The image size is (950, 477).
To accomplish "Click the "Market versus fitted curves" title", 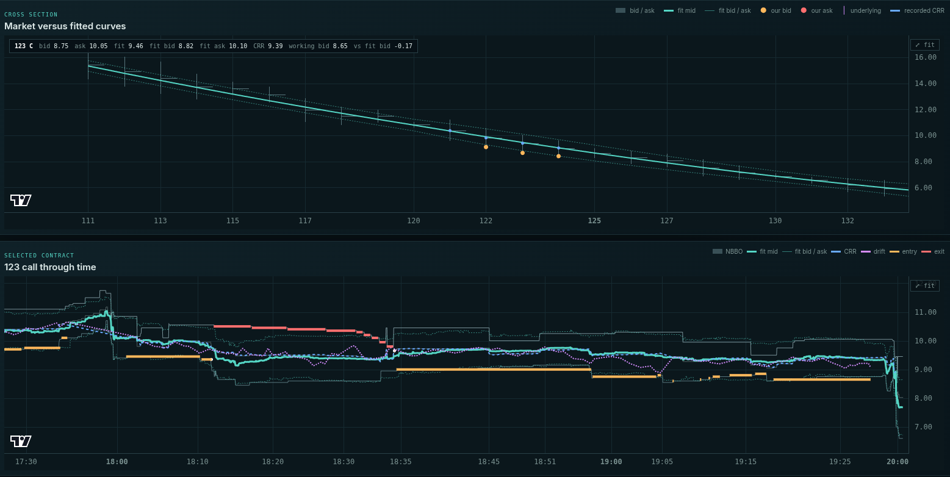I will 65,26.
